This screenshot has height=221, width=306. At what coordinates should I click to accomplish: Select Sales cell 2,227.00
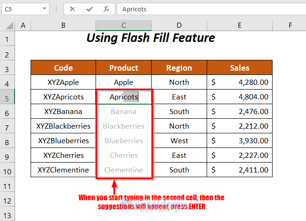coord(240,155)
